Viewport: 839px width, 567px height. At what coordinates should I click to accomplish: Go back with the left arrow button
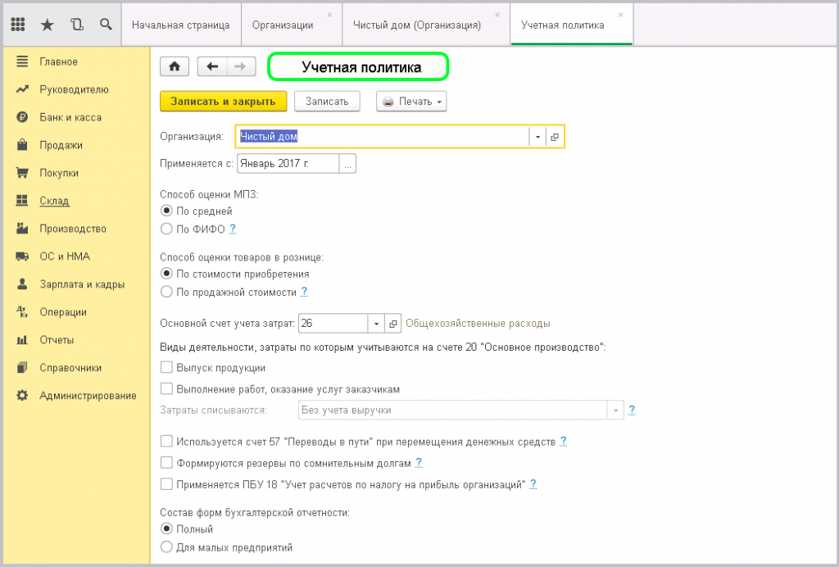pos(212,66)
